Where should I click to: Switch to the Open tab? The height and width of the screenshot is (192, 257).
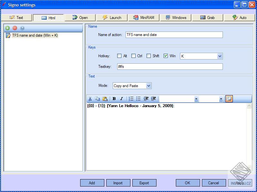pos(80,17)
